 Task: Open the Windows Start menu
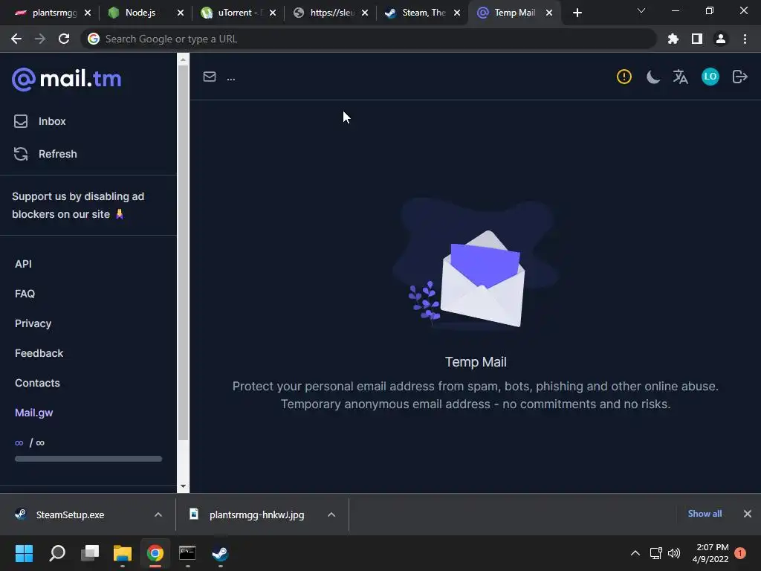pos(24,553)
